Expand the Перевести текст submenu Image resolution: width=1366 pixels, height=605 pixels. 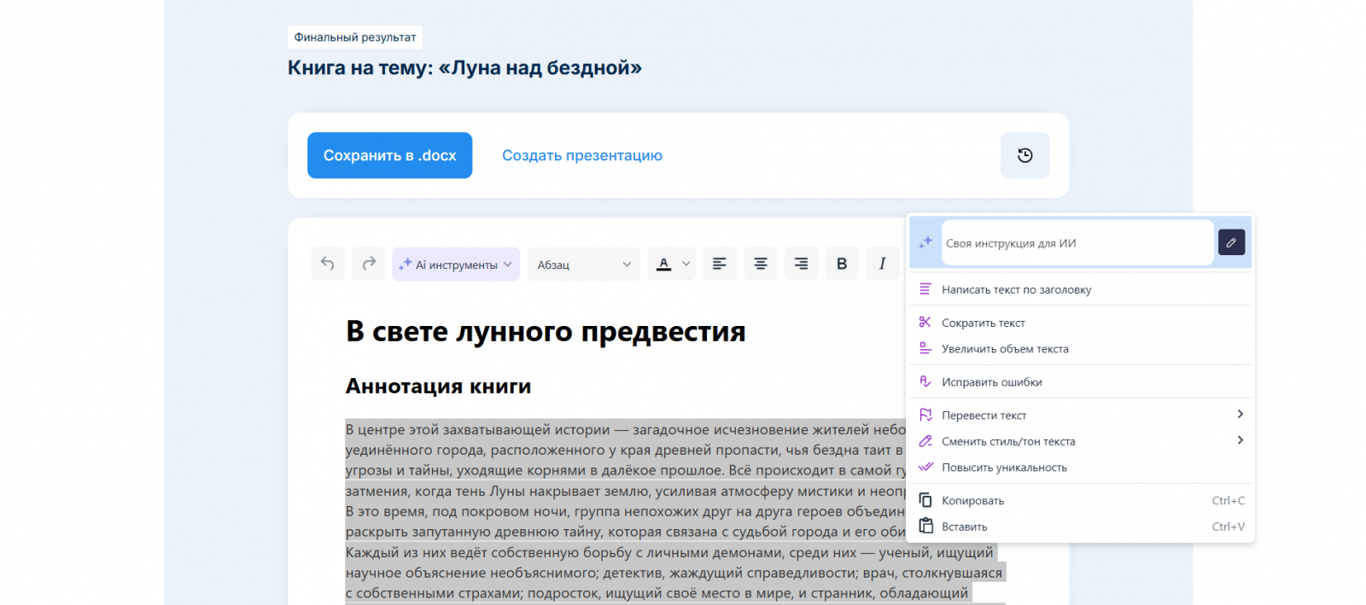(1240, 415)
